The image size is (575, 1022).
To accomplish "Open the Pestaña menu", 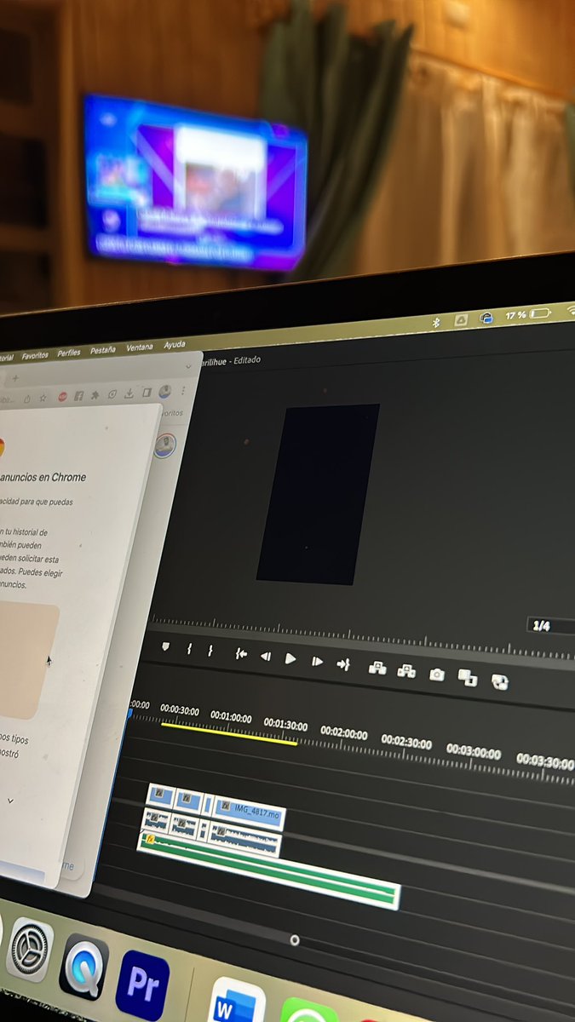I will (103, 350).
